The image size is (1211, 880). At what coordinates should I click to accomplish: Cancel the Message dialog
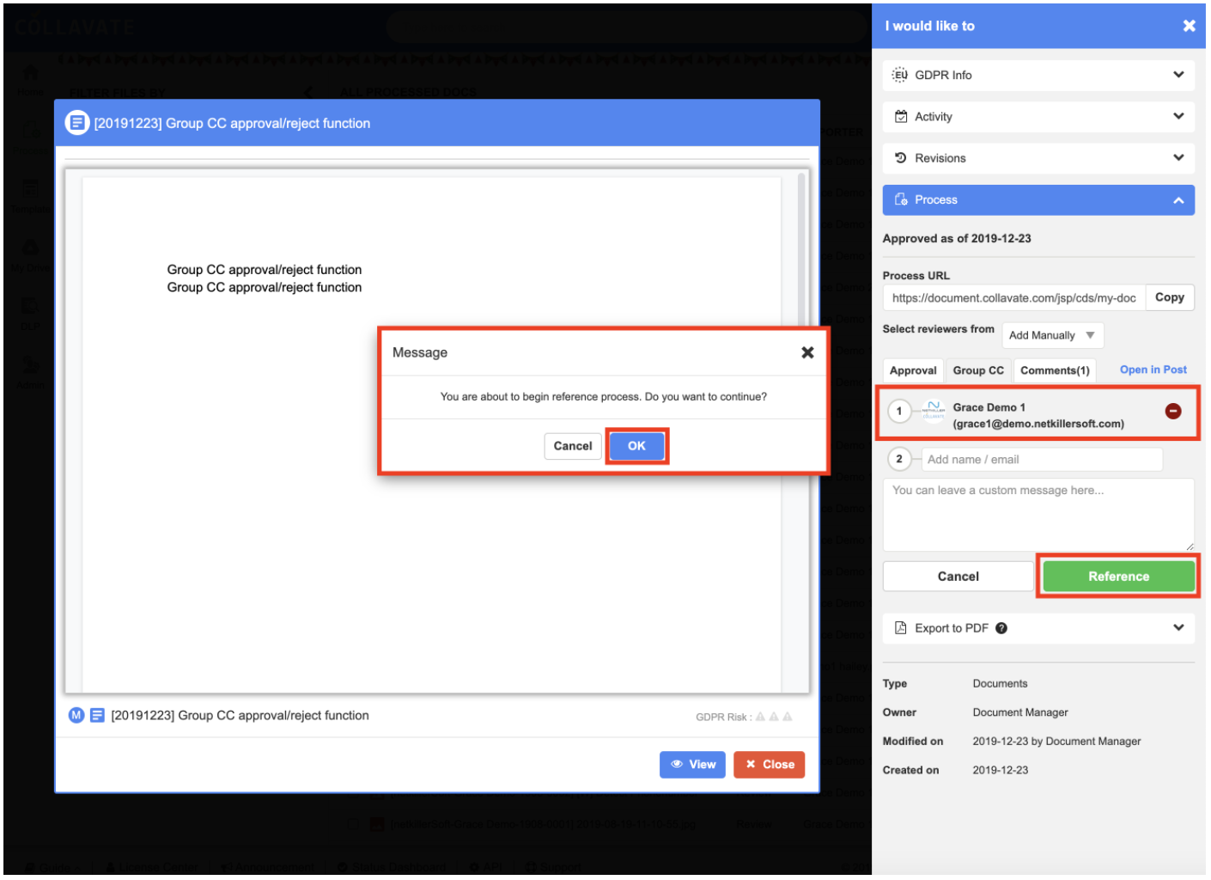pyautogui.click(x=573, y=446)
